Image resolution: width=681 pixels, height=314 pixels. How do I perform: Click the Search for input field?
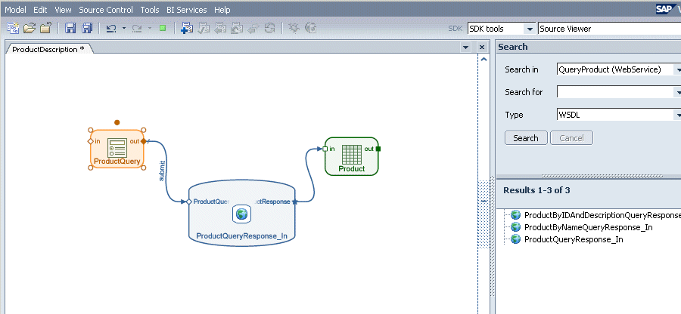click(x=614, y=92)
